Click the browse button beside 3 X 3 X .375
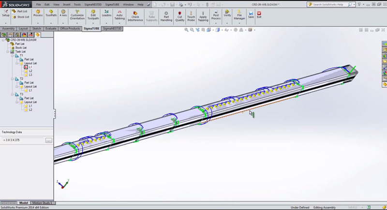The height and width of the screenshot is (210, 387). pyautogui.click(x=49, y=140)
